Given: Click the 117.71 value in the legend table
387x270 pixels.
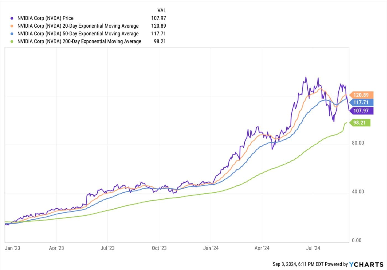Looking at the screenshot, I should pos(158,34).
